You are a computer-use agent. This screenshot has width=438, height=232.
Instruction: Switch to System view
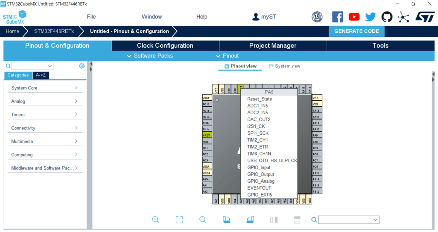284,66
